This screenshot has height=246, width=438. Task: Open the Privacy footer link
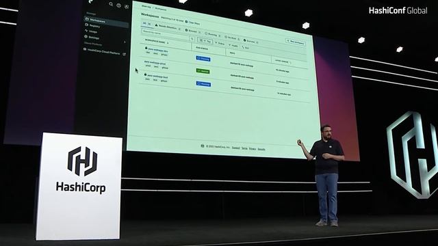[x=253, y=149]
